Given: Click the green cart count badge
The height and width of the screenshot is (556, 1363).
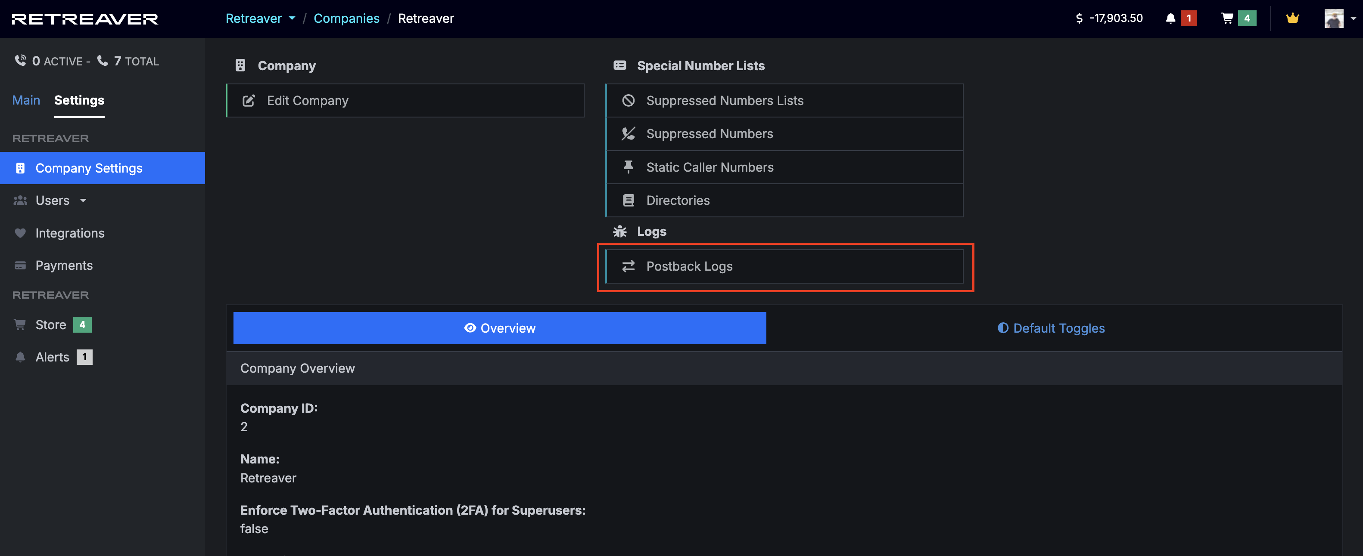Looking at the screenshot, I should (1247, 19).
